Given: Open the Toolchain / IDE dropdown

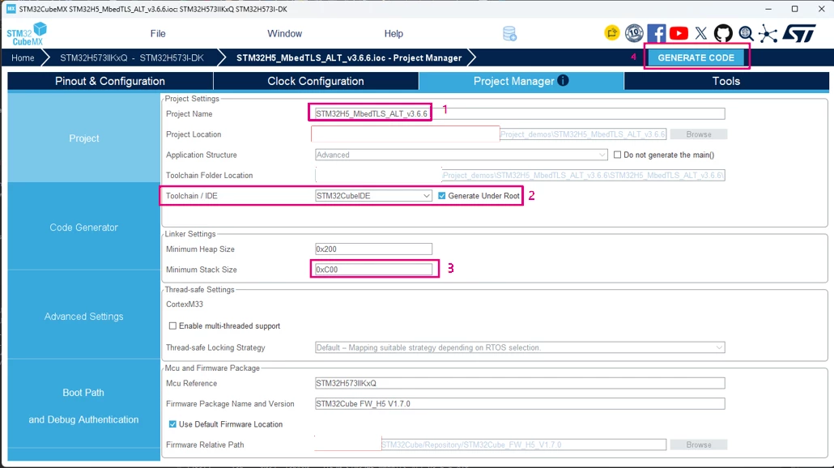Looking at the screenshot, I should [373, 196].
